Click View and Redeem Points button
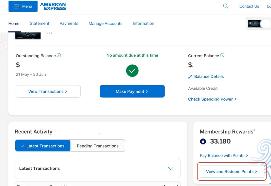The image size is (271, 186). coord(232,171)
